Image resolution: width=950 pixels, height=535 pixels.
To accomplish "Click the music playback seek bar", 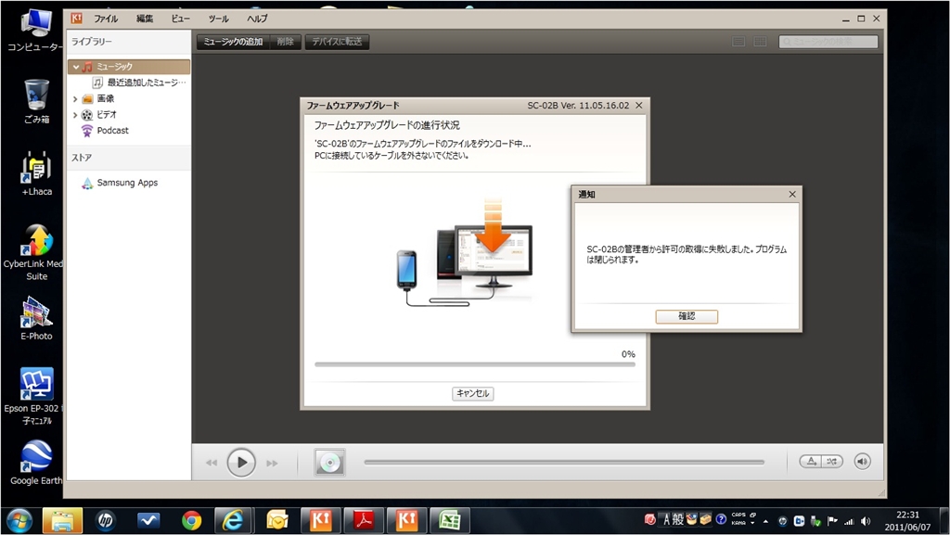I will (x=564, y=462).
